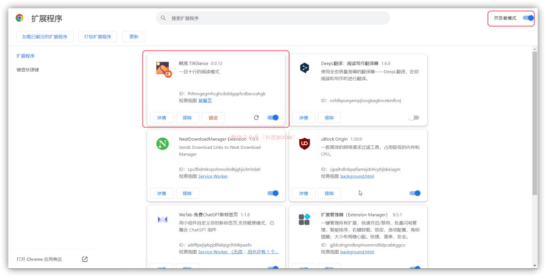Click the WeTab-免费ChatGPT新标签页 title

[x=208, y=214]
